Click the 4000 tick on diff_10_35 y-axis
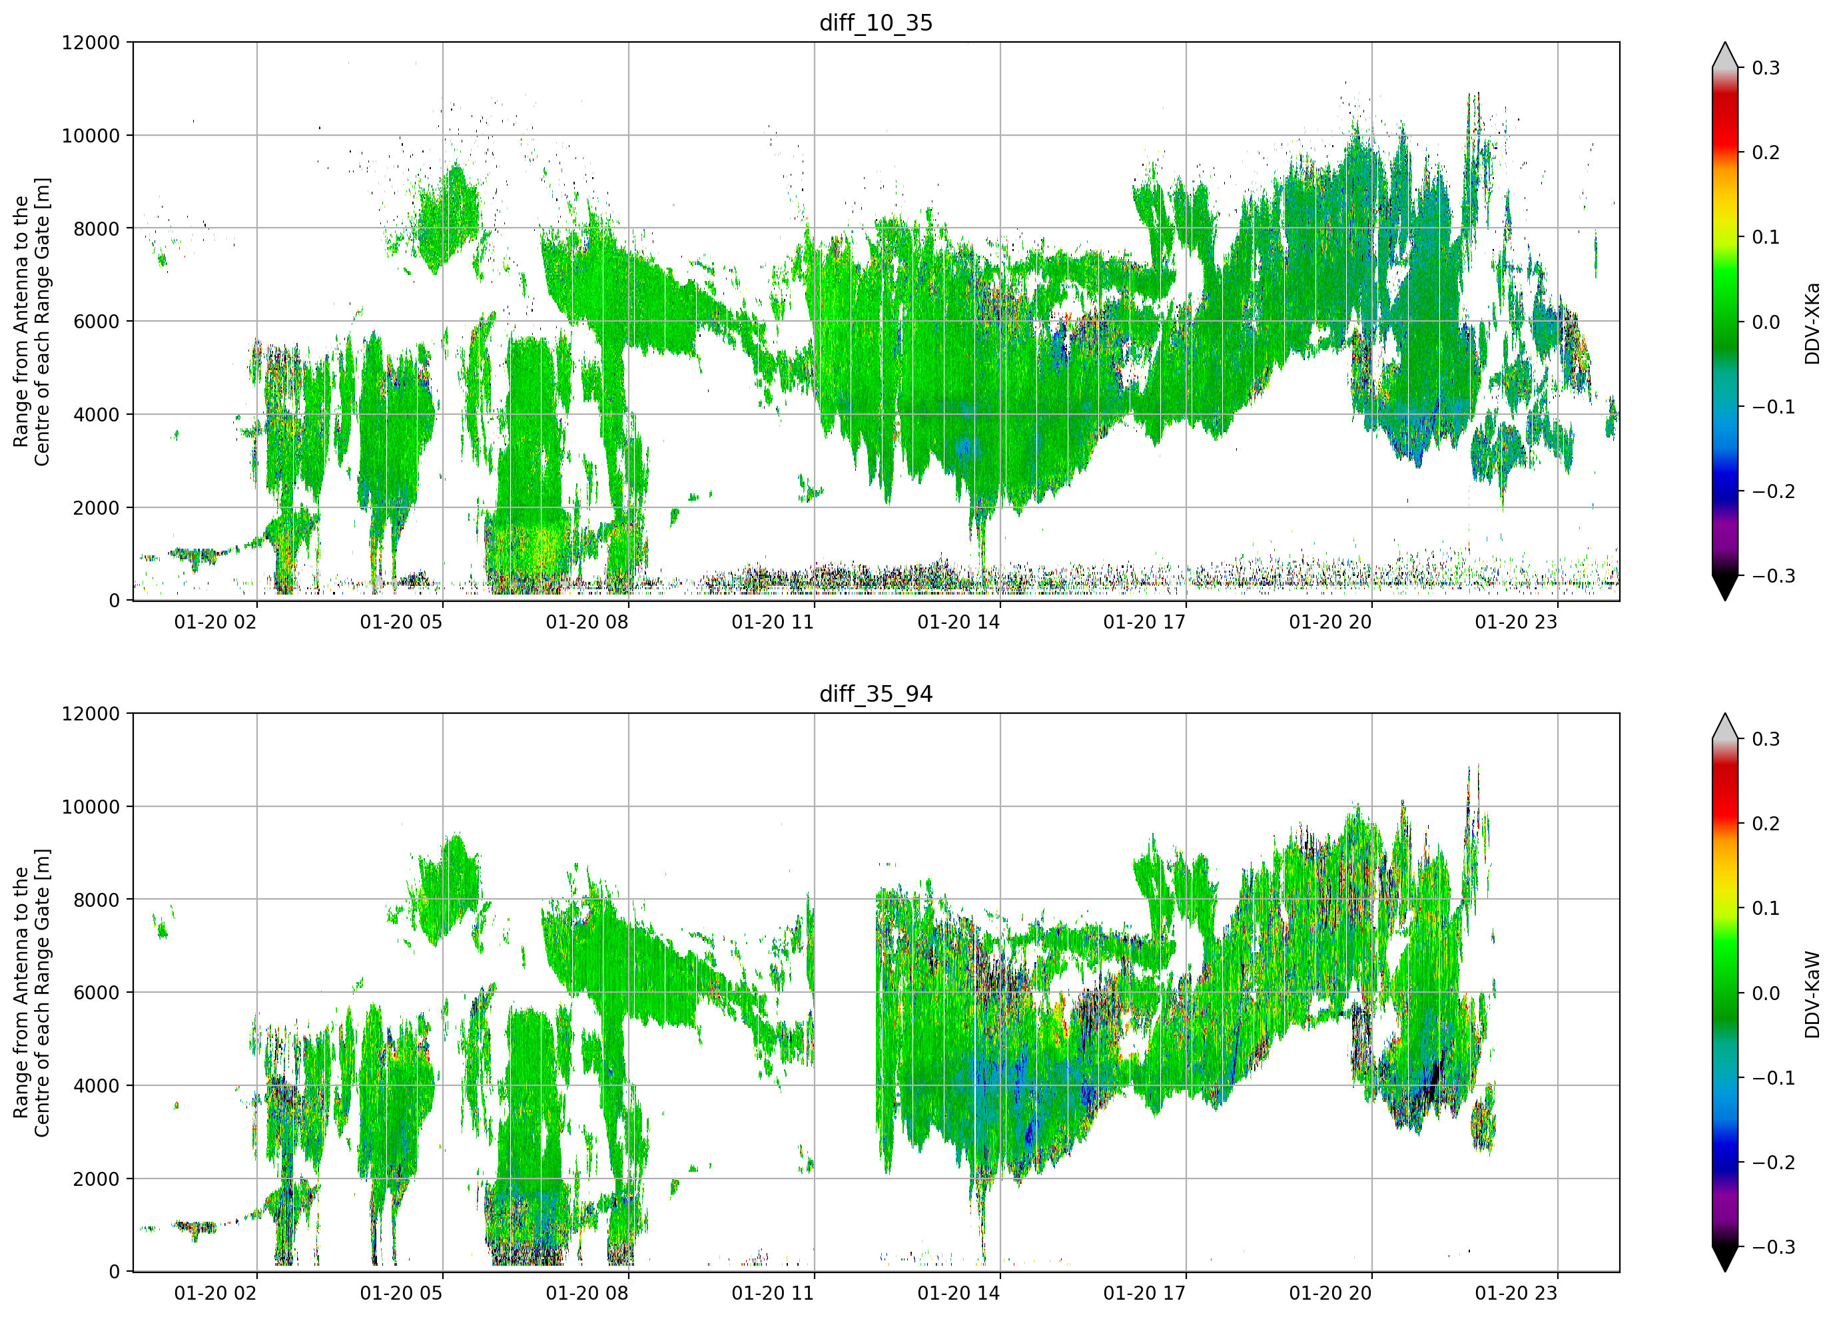The height and width of the screenshot is (1317, 1835). pyautogui.click(x=97, y=415)
